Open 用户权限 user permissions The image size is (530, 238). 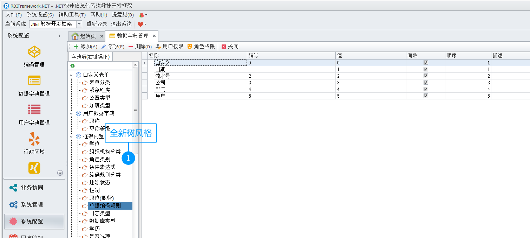pyautogui.click(x=169, y=46)
